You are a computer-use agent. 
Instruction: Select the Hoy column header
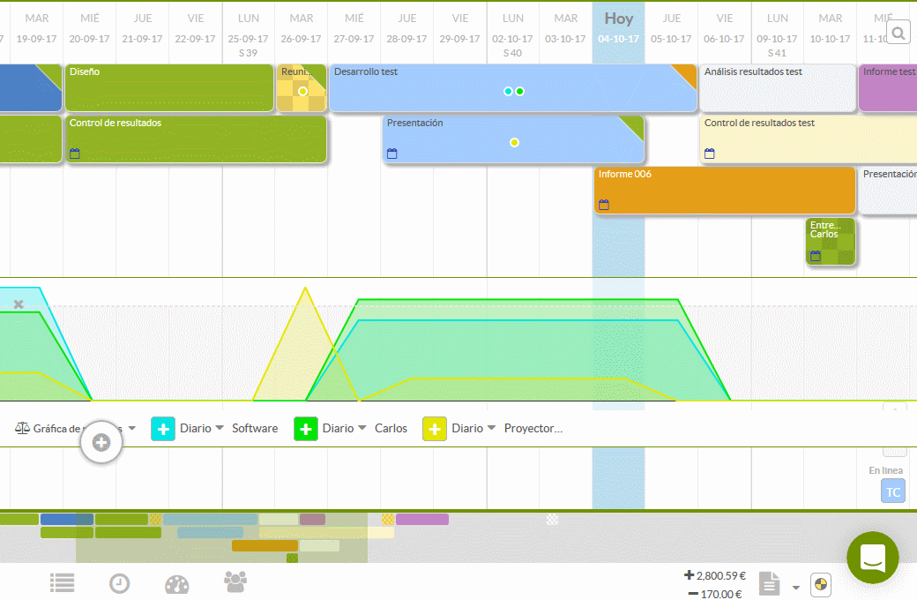tap(618, 18)
